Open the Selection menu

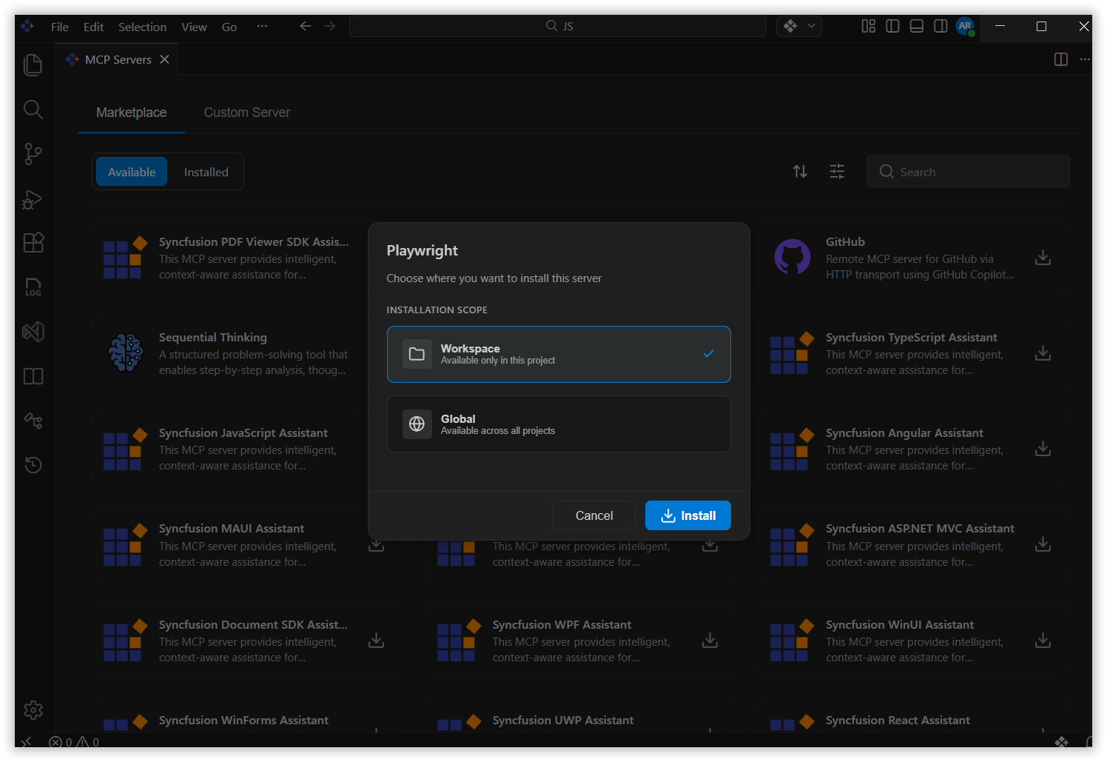[x=142, y=27]
